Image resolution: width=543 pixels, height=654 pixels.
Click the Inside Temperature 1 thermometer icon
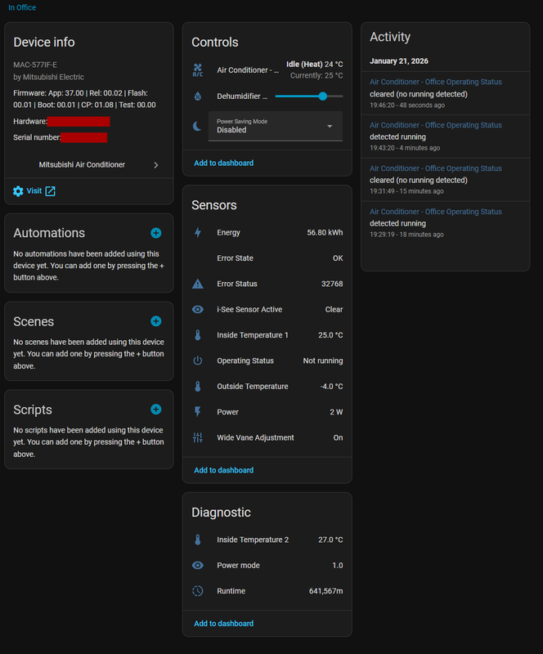[198, 335]
